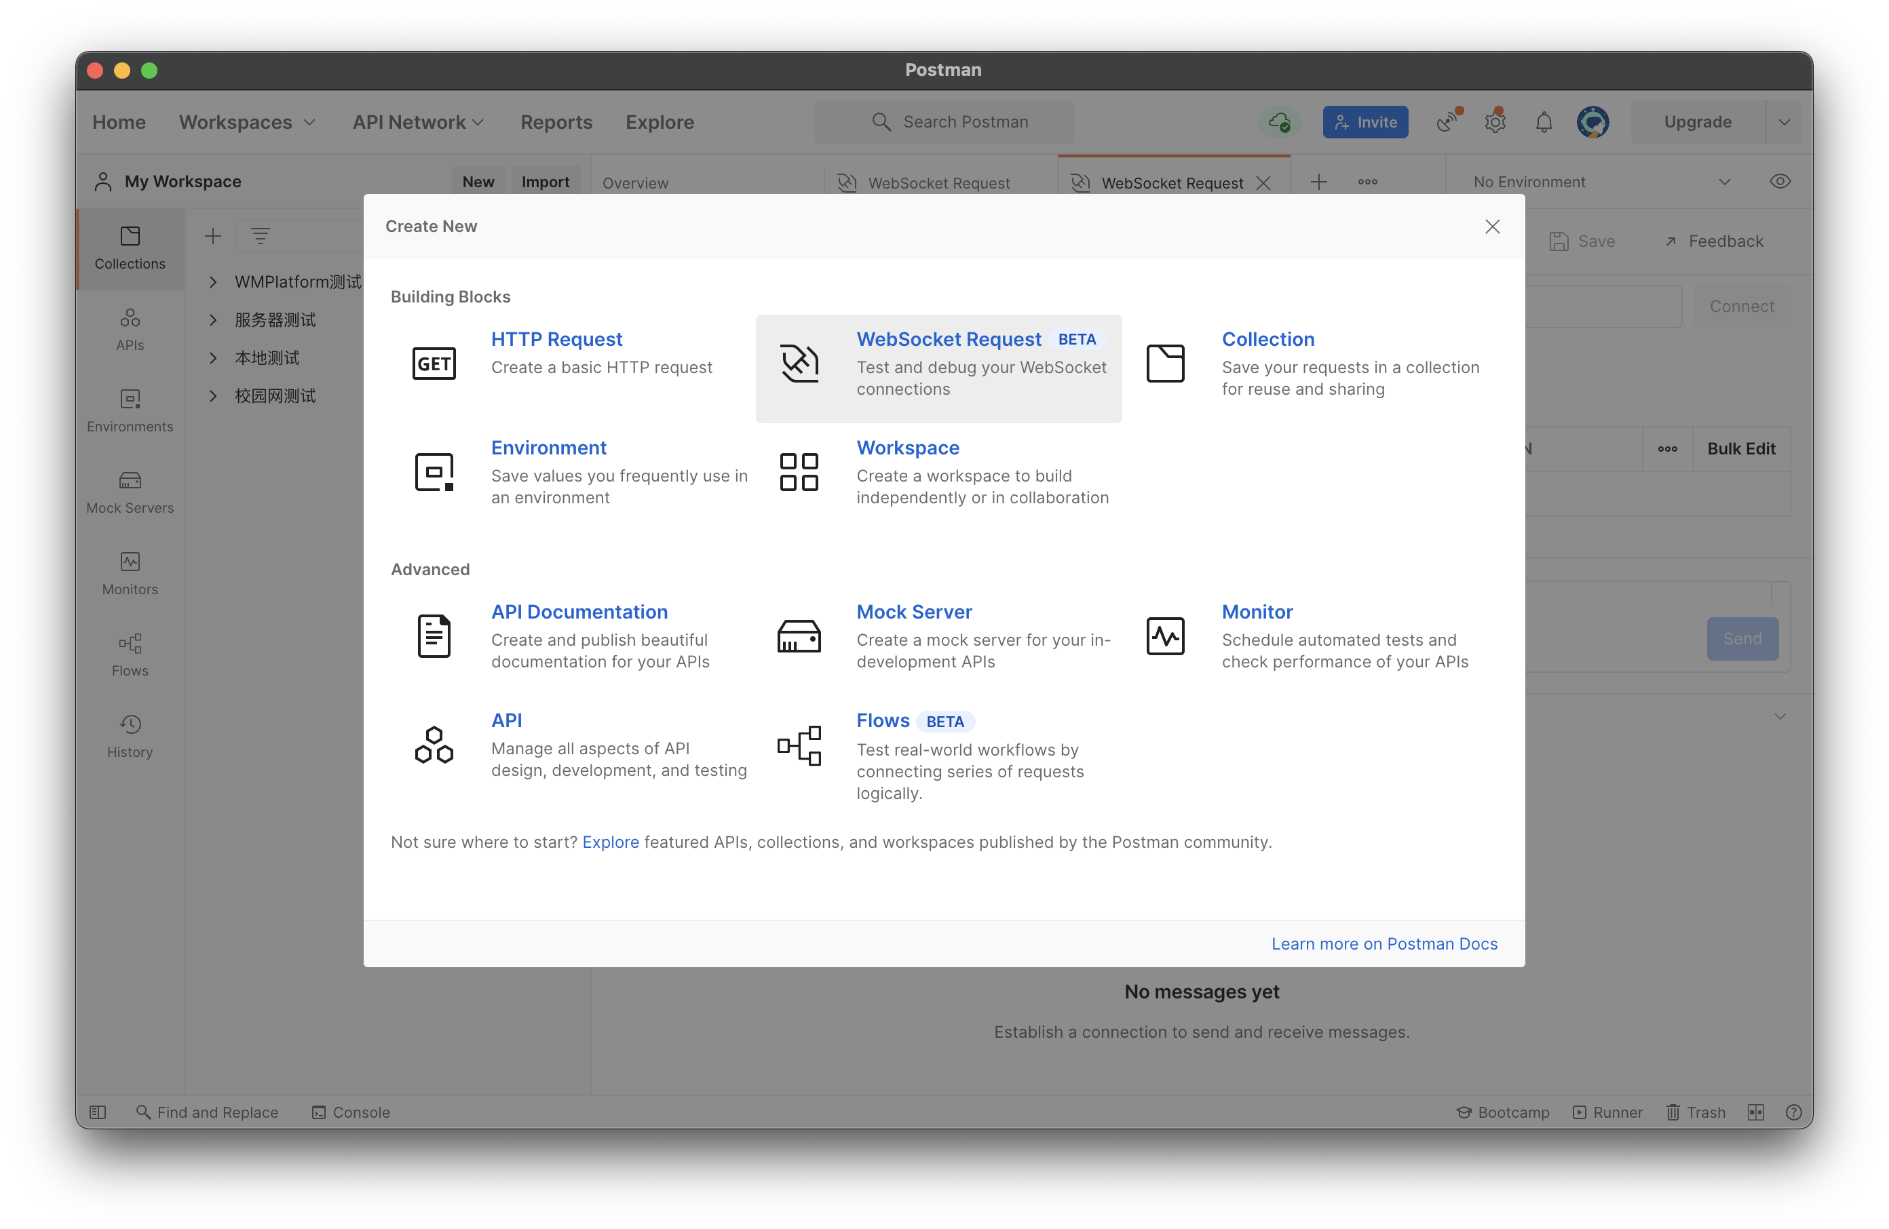Viewport: 1889px width, 1229px height.
Task: Open the Monitors sidebar panel
Action: click(x=130, y=574)
